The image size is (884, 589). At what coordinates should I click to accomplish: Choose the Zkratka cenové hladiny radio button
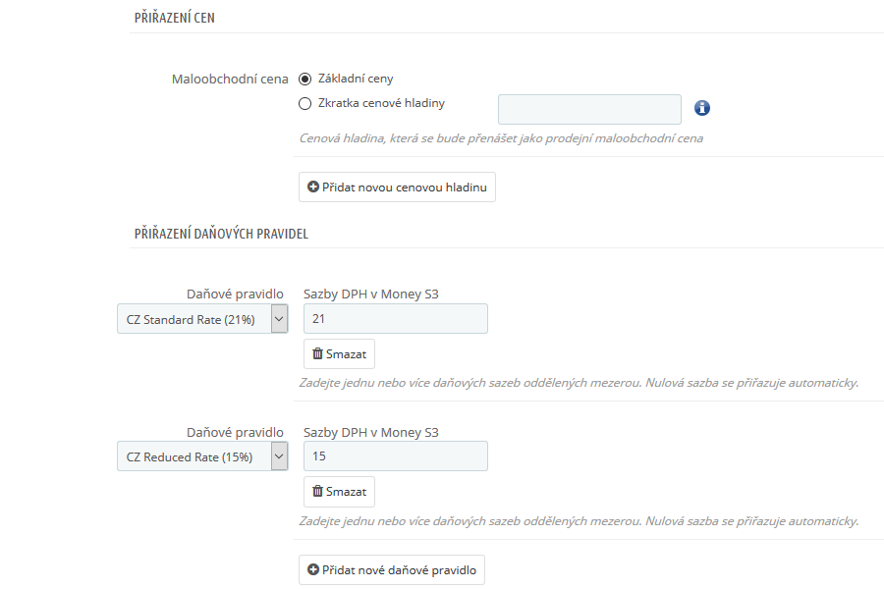(305, 104)
